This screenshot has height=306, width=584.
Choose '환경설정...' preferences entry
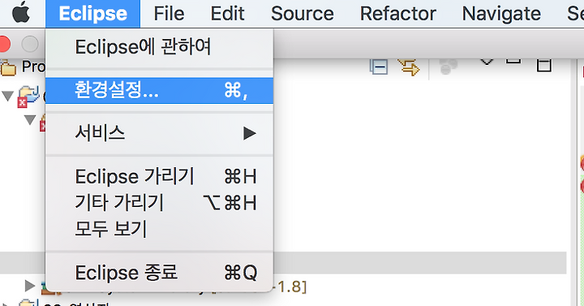(x=160, y=90)
